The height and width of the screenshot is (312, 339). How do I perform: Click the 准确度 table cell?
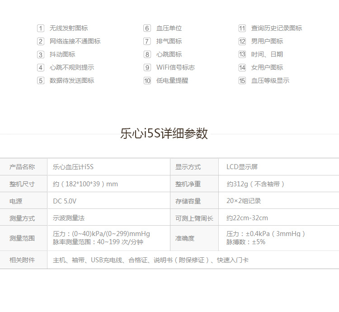194,238
